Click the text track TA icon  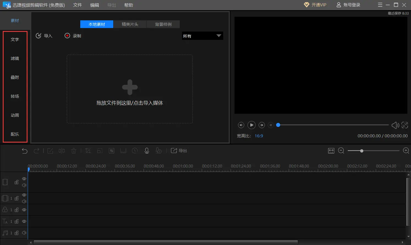[5, 221]
